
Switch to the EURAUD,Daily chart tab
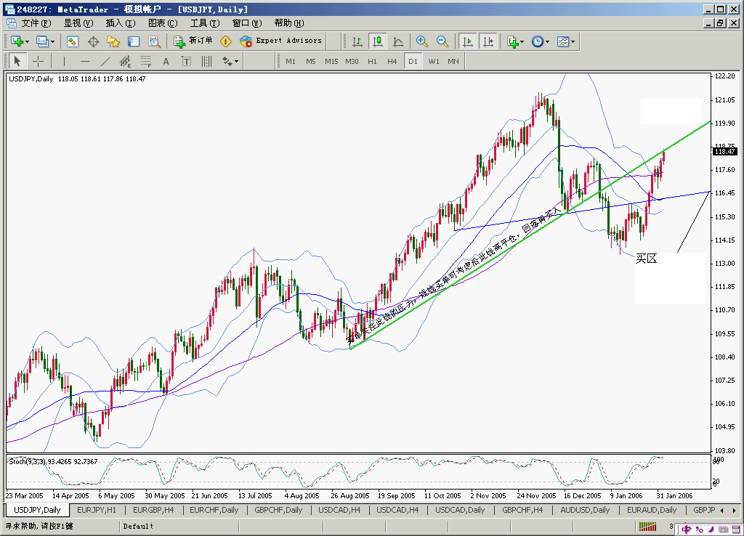652,510
